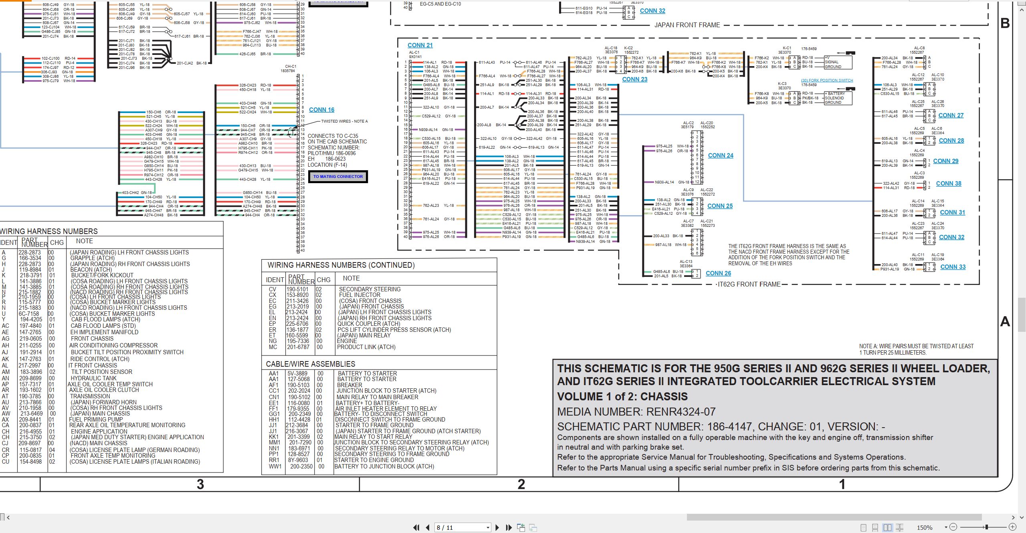Switch to continuous facing pages layout
Screen dimensions: 1026x533
tap(899, 527)
